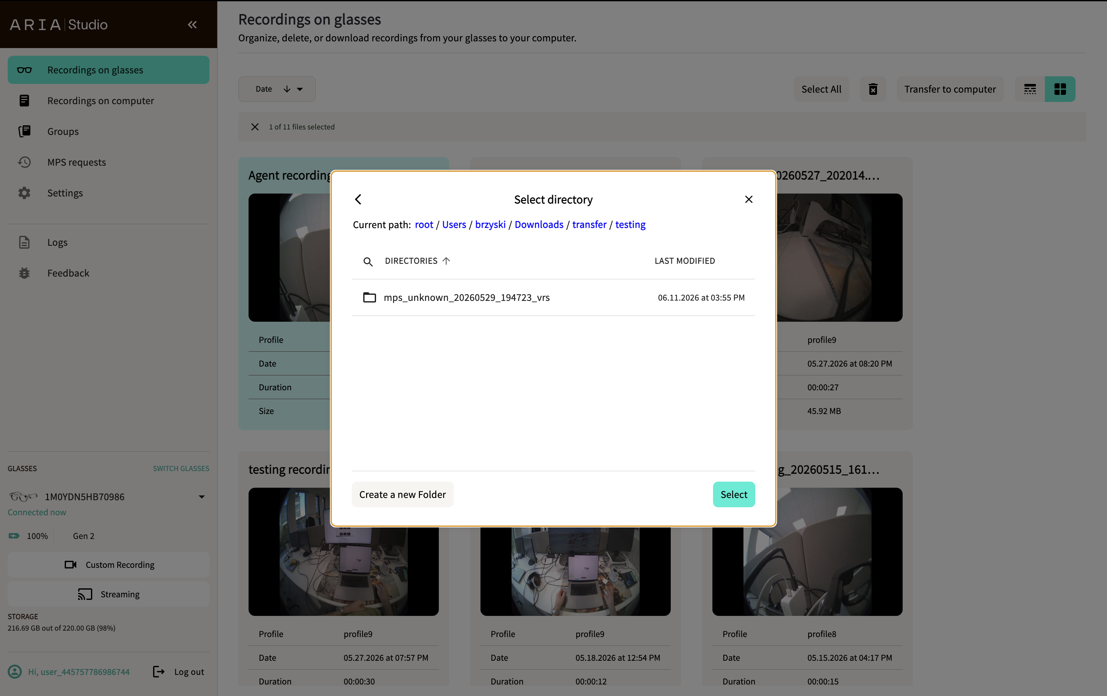Open thumbnail of 05.18.2026 12:54 PM recording

(x=575, y=571)
